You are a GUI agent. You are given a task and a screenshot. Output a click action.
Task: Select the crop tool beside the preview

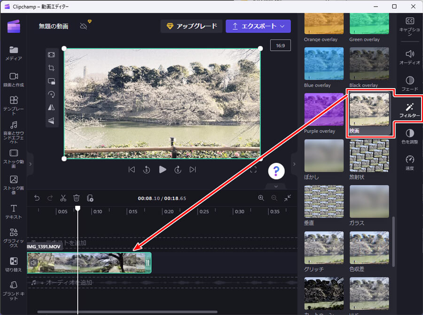tap(51, 68)
